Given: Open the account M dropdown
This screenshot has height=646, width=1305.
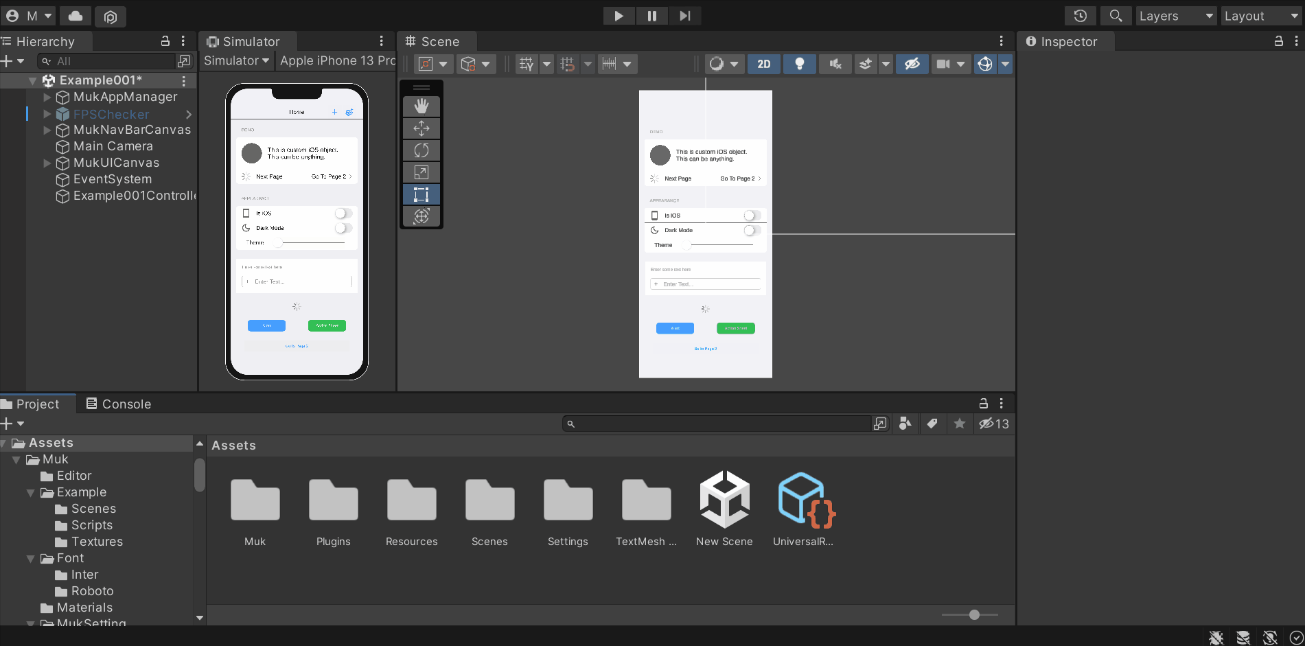Looking at the screenshot, I should (29, 16).
